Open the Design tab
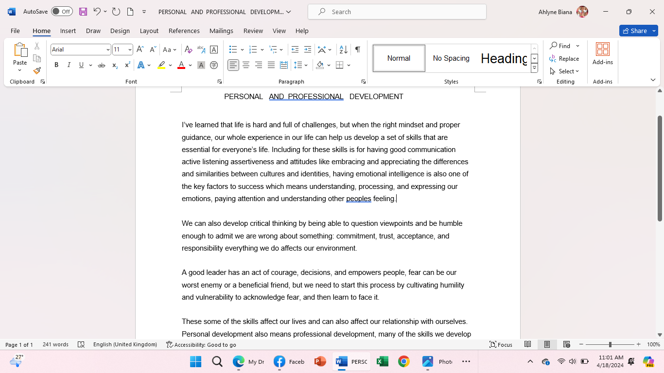 (120, 31)
